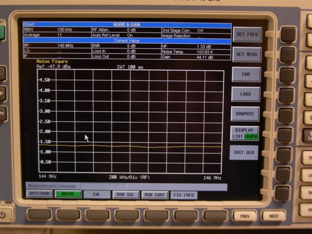The image size is (312, 234).
Task: Select the ENR softkey
Action: [246, 74]
